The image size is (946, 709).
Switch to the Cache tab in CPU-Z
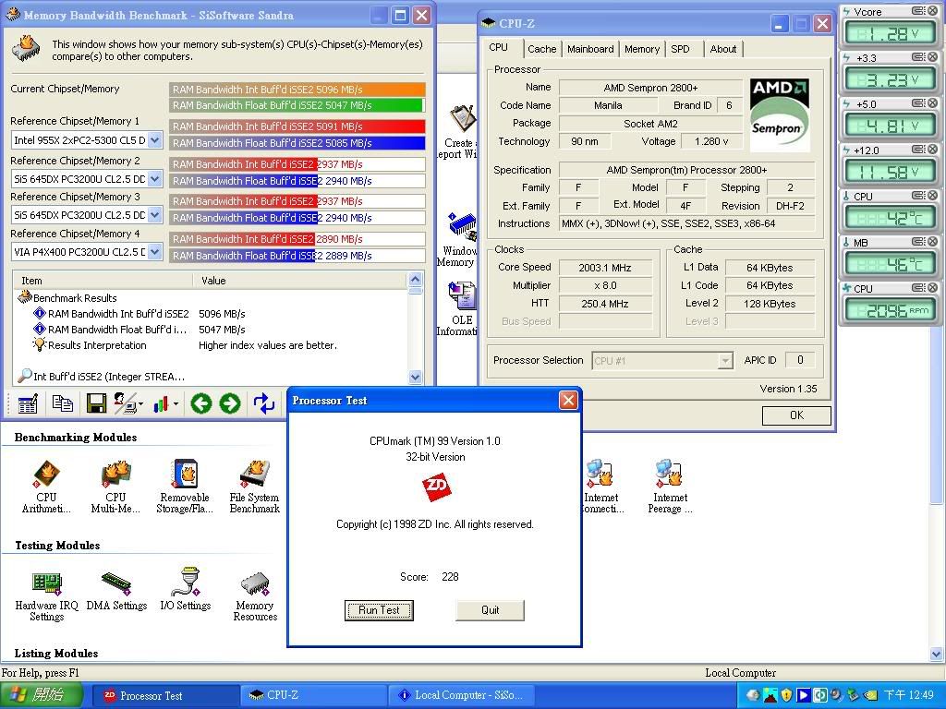pos(541,49)
